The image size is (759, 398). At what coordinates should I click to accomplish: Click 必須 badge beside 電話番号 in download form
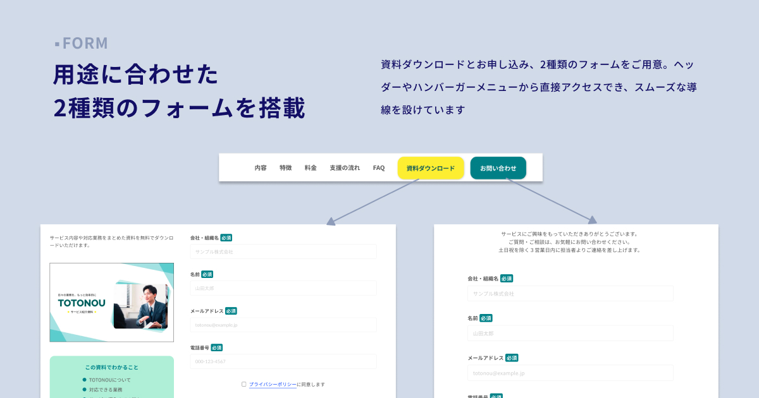[x=217, y=347]
